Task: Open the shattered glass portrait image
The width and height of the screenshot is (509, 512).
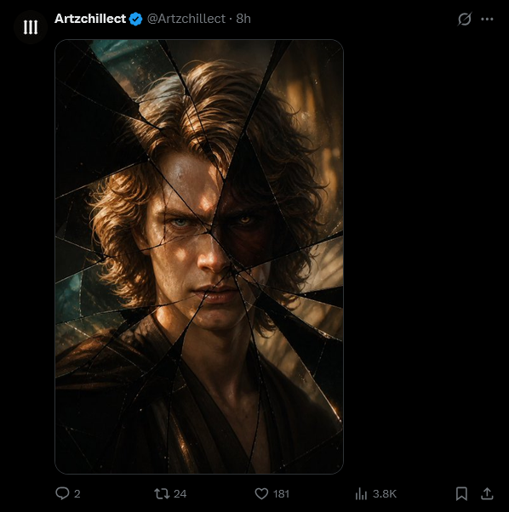Action: tap(199, 256)
